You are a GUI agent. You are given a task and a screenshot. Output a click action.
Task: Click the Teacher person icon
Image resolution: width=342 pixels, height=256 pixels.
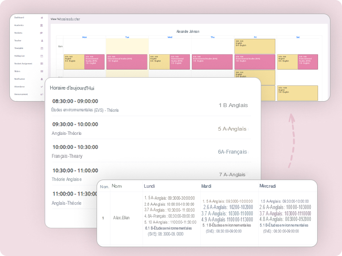pyautogui.click(x=42, y=41)
